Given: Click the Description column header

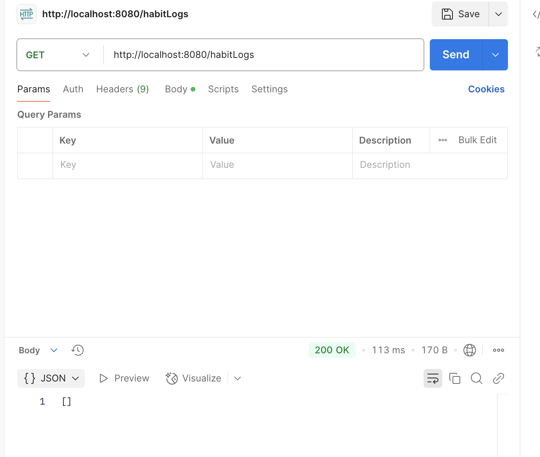Looking at the screenshot, I should coord(385,140).
